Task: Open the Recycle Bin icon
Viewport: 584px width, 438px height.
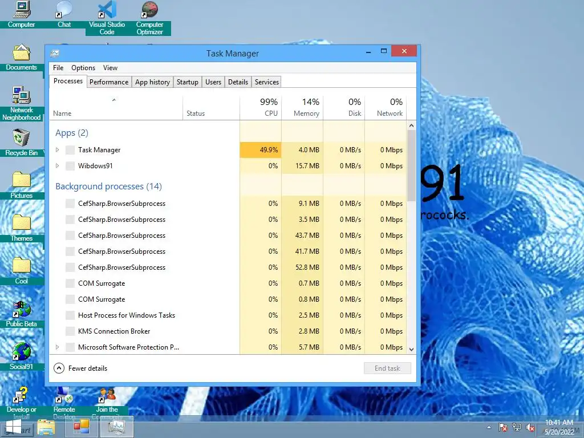Action: [x=21, y=143]
